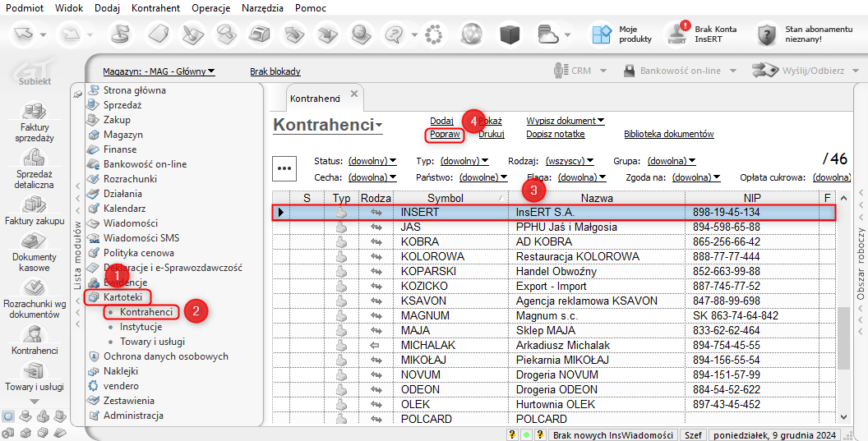Viewport: 868px width, 441px height.
Task: Click the Faktury zakupu shortcut icon
Action: pos(35,205)
